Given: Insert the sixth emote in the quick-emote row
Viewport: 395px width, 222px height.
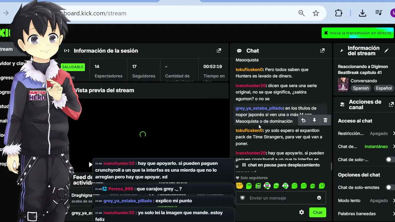Looking at the screenshot, I should click(x=285, y=186).
